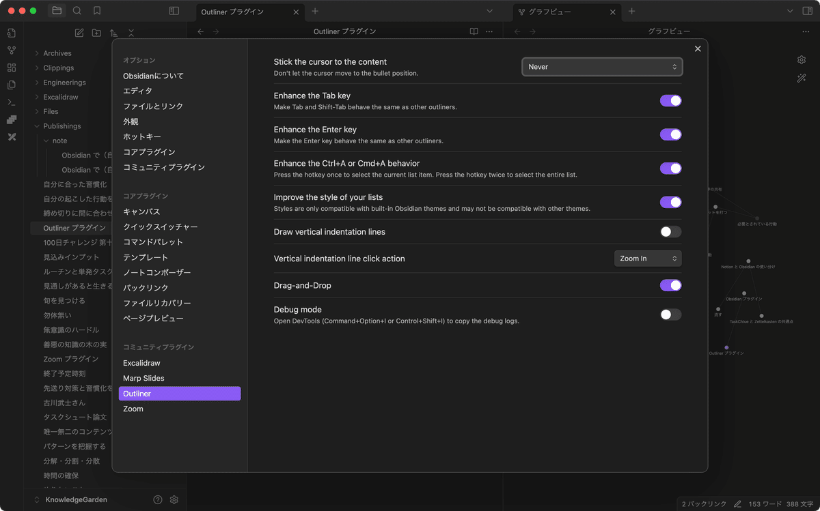Click the graph animation wand icon

(x=802, y=78)
